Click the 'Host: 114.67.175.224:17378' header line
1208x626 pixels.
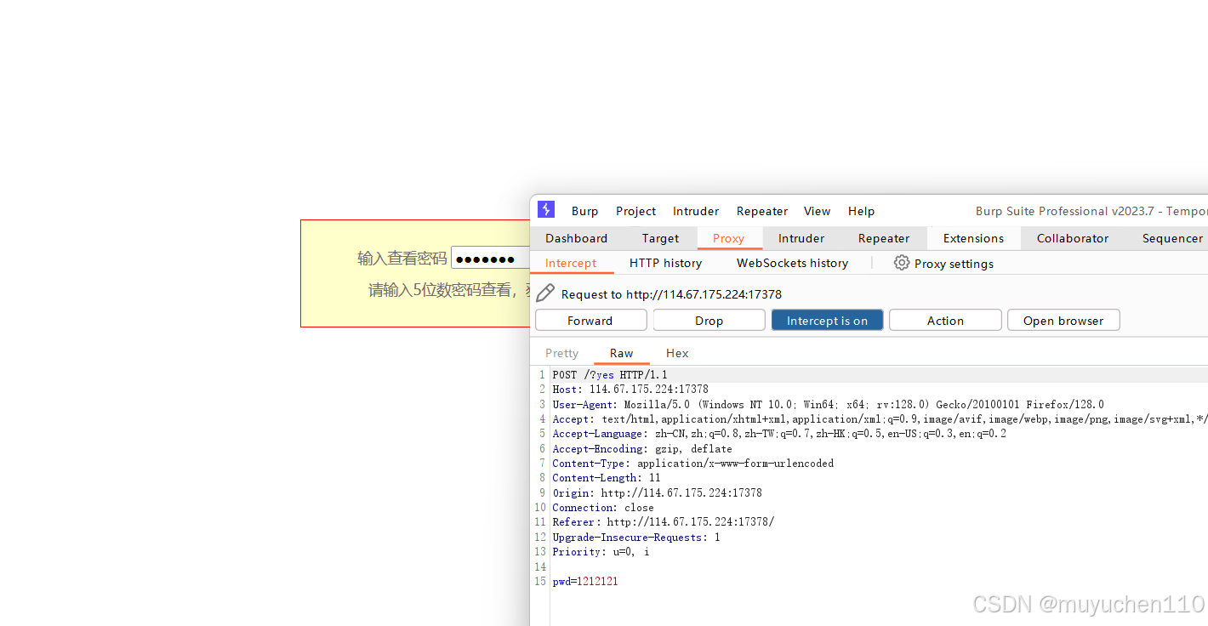tap(630, 390)
